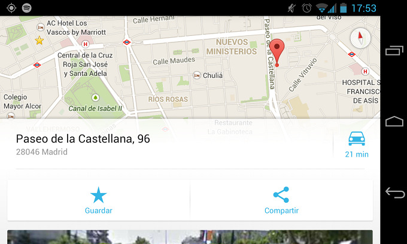Viewport: 407px width, 244px height.
Task: Tap the AC Hotel Los Vascos marker
Action: (40, 27)
